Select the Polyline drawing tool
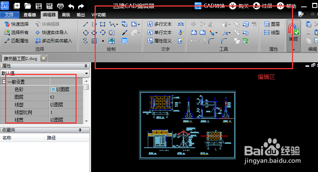 point(112,24)
